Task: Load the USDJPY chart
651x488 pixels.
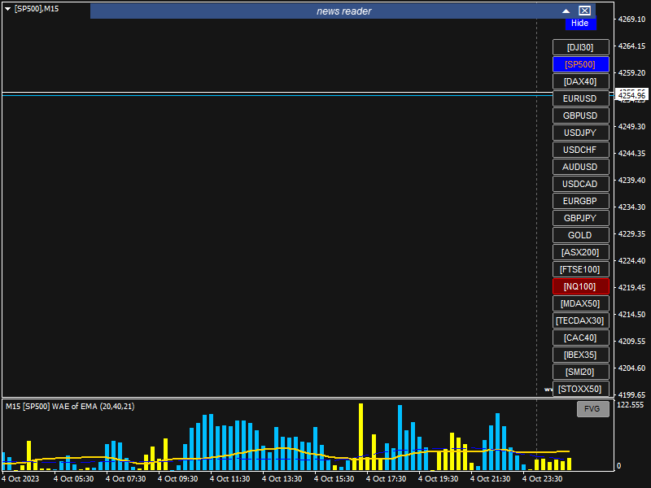Action: pyautogui.click(x=580, y=133)
